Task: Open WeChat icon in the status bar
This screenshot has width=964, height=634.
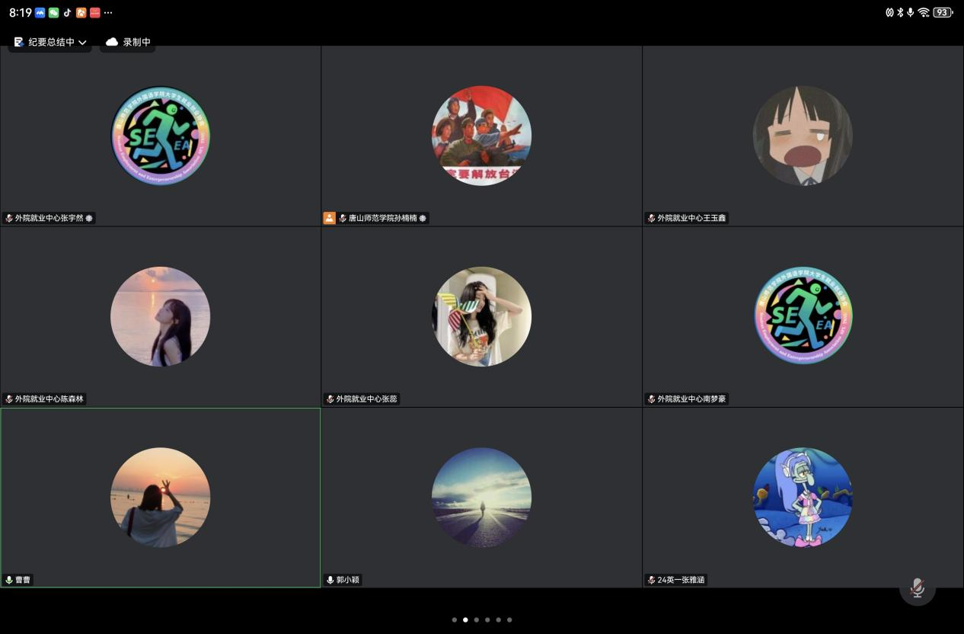Action: coord(53,13)
